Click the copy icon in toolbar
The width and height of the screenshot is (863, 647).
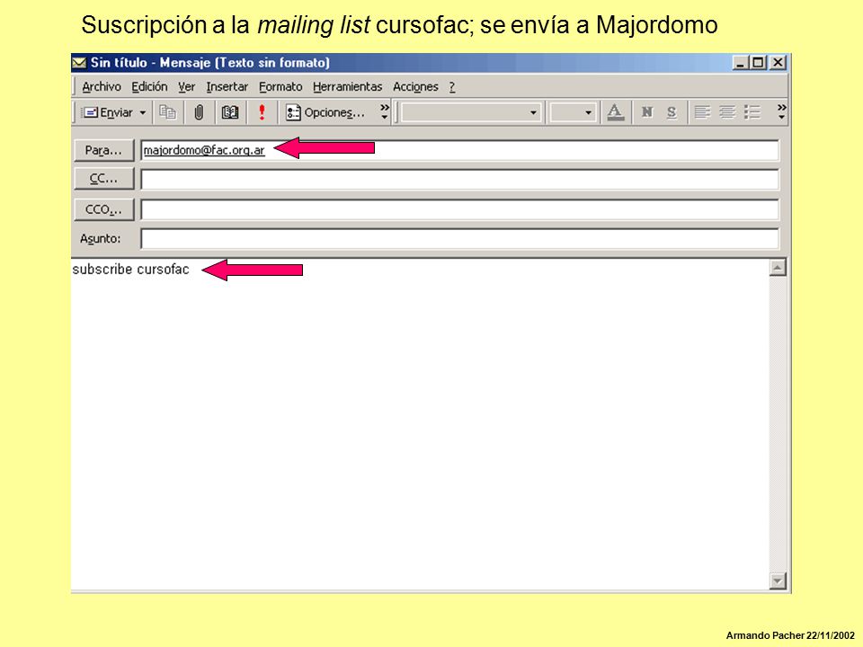click(x=167, y=113)
